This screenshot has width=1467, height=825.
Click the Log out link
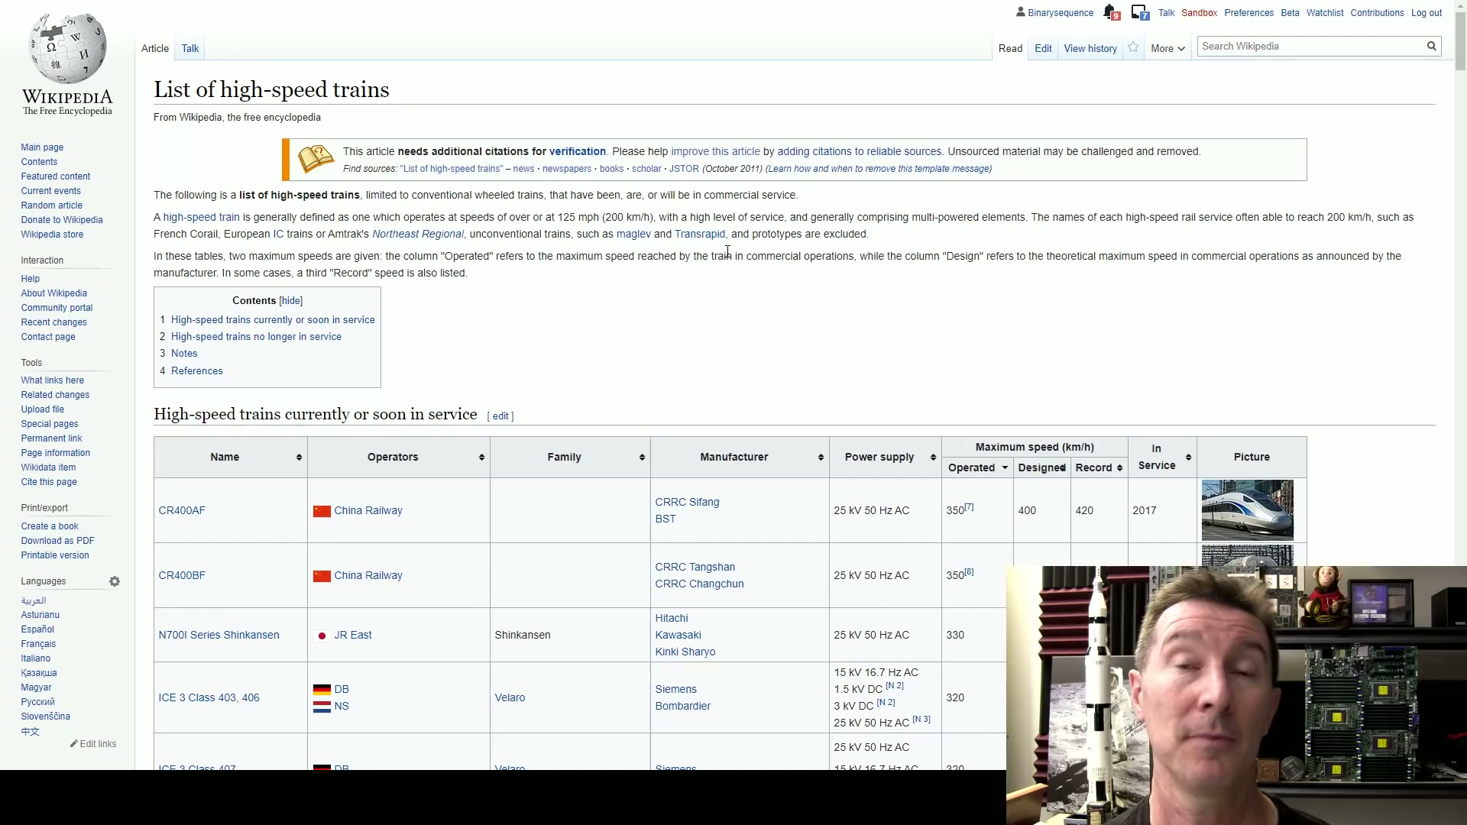coord(1426,13)
